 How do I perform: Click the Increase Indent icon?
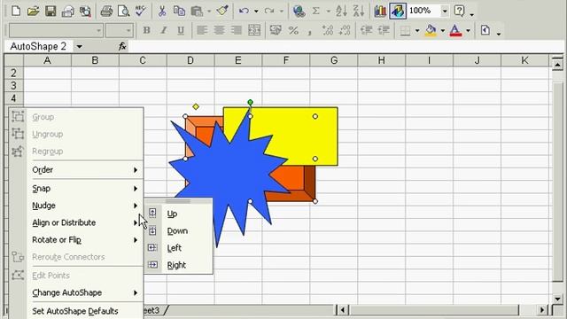[x=384, y=30]
